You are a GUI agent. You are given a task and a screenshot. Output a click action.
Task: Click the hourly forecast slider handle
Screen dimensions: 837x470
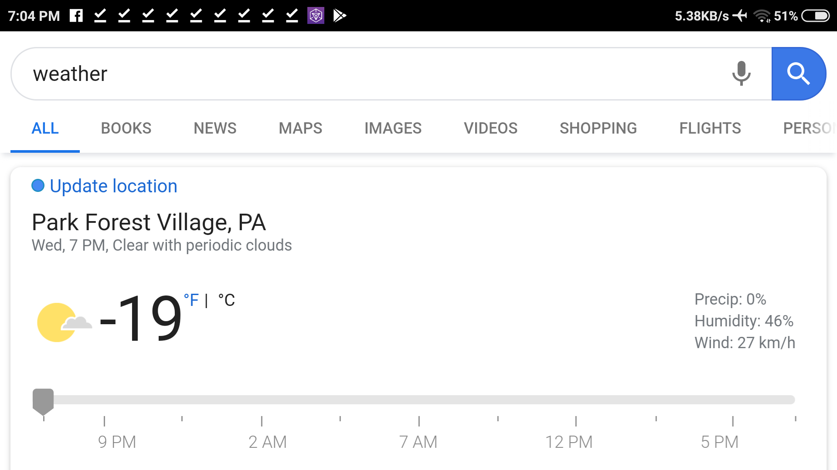[43, 402]
